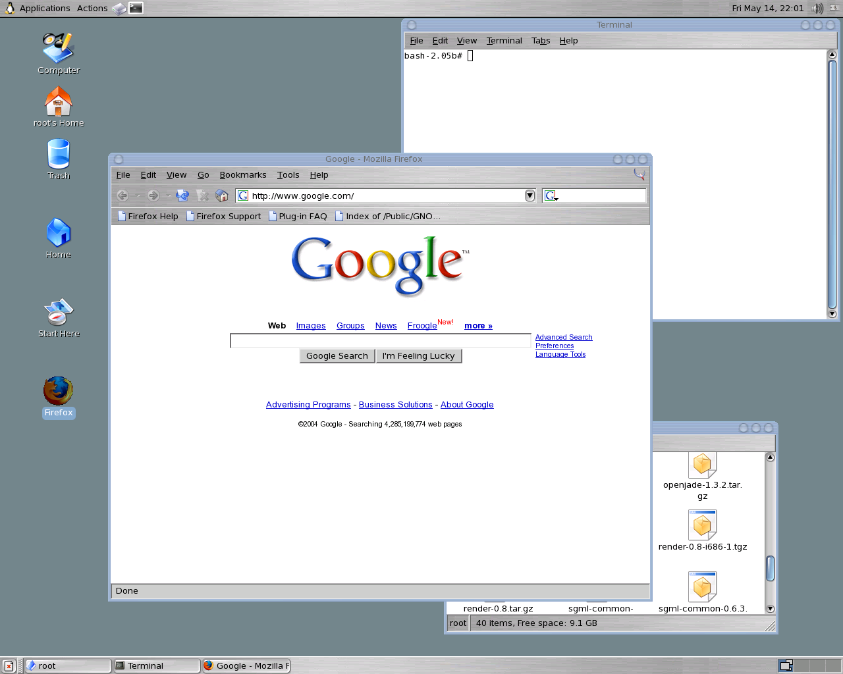Open Google Preferences link
The height and width of the screenshot is (674, 843).
coord(555,346)
